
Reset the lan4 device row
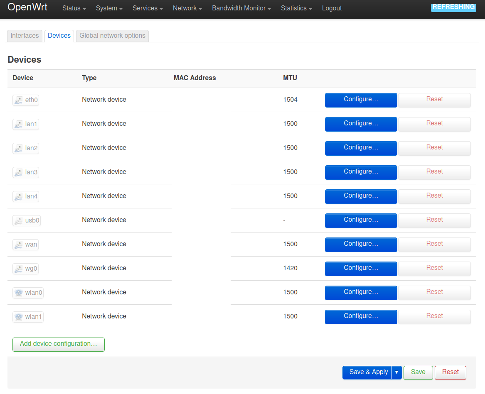(435, 196)
